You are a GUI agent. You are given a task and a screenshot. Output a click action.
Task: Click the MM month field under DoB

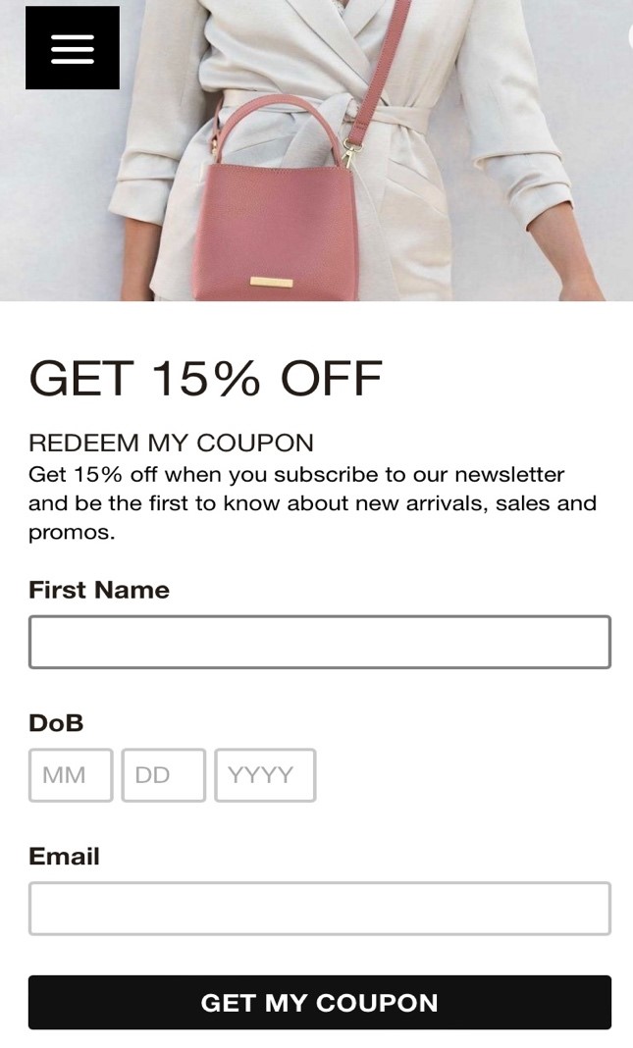pos(70,774)
